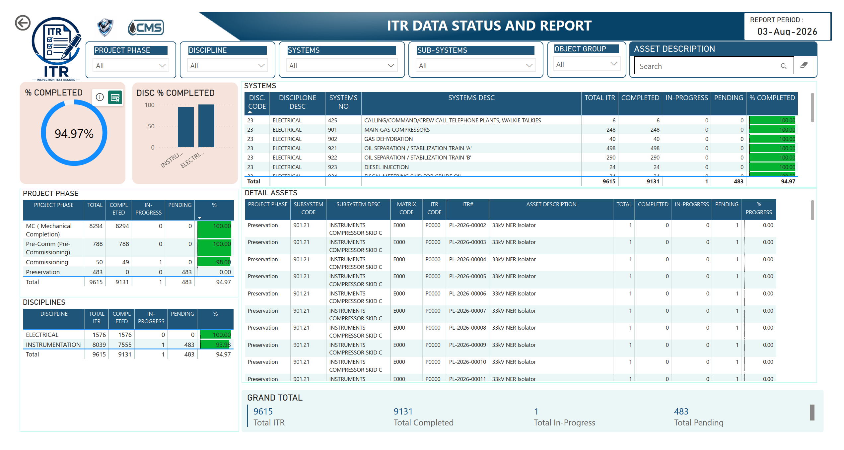
Task: Open the Project Phase dropdown
Action: coord(131,66)
